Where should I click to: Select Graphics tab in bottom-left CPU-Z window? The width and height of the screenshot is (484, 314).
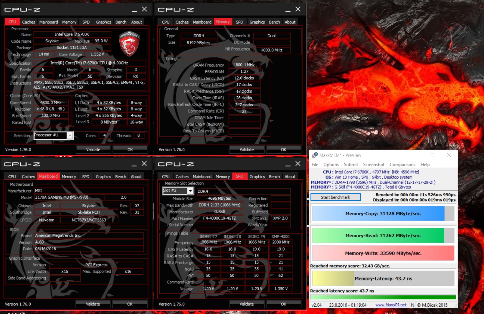click(x=103, y=177)
